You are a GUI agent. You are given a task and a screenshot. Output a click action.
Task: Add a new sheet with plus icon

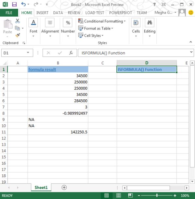64,187
